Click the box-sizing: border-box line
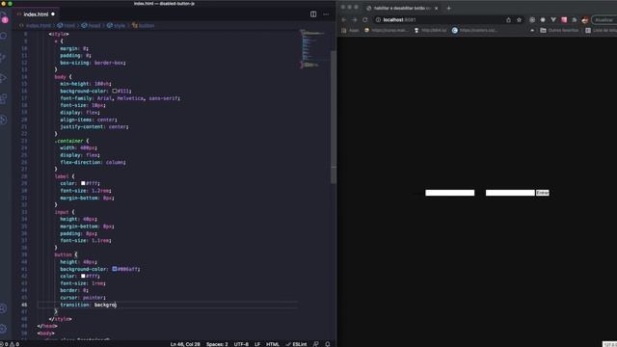Image resolution: width=617 pixels, height=347 pixels. [x=93, y=63]
